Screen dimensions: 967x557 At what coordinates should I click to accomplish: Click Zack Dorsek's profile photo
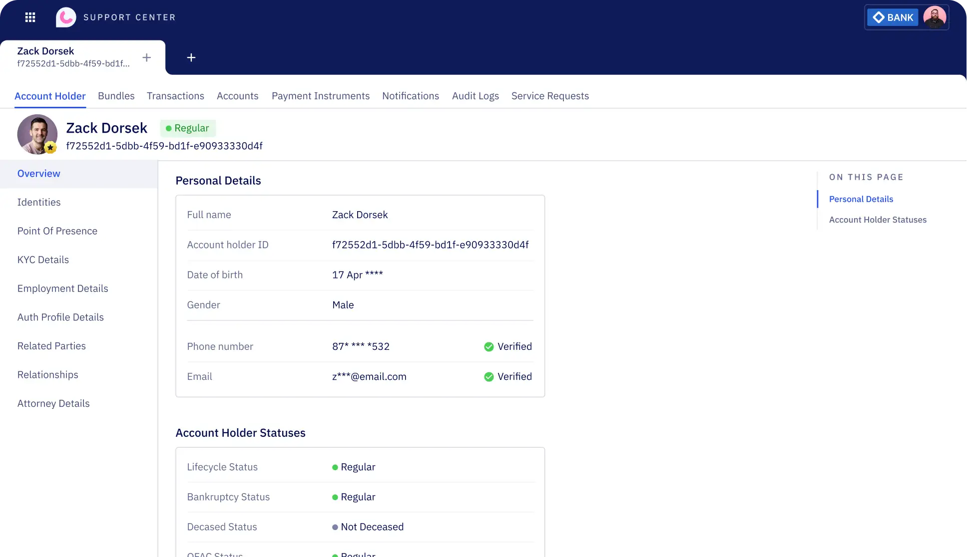tap(37, 134)
